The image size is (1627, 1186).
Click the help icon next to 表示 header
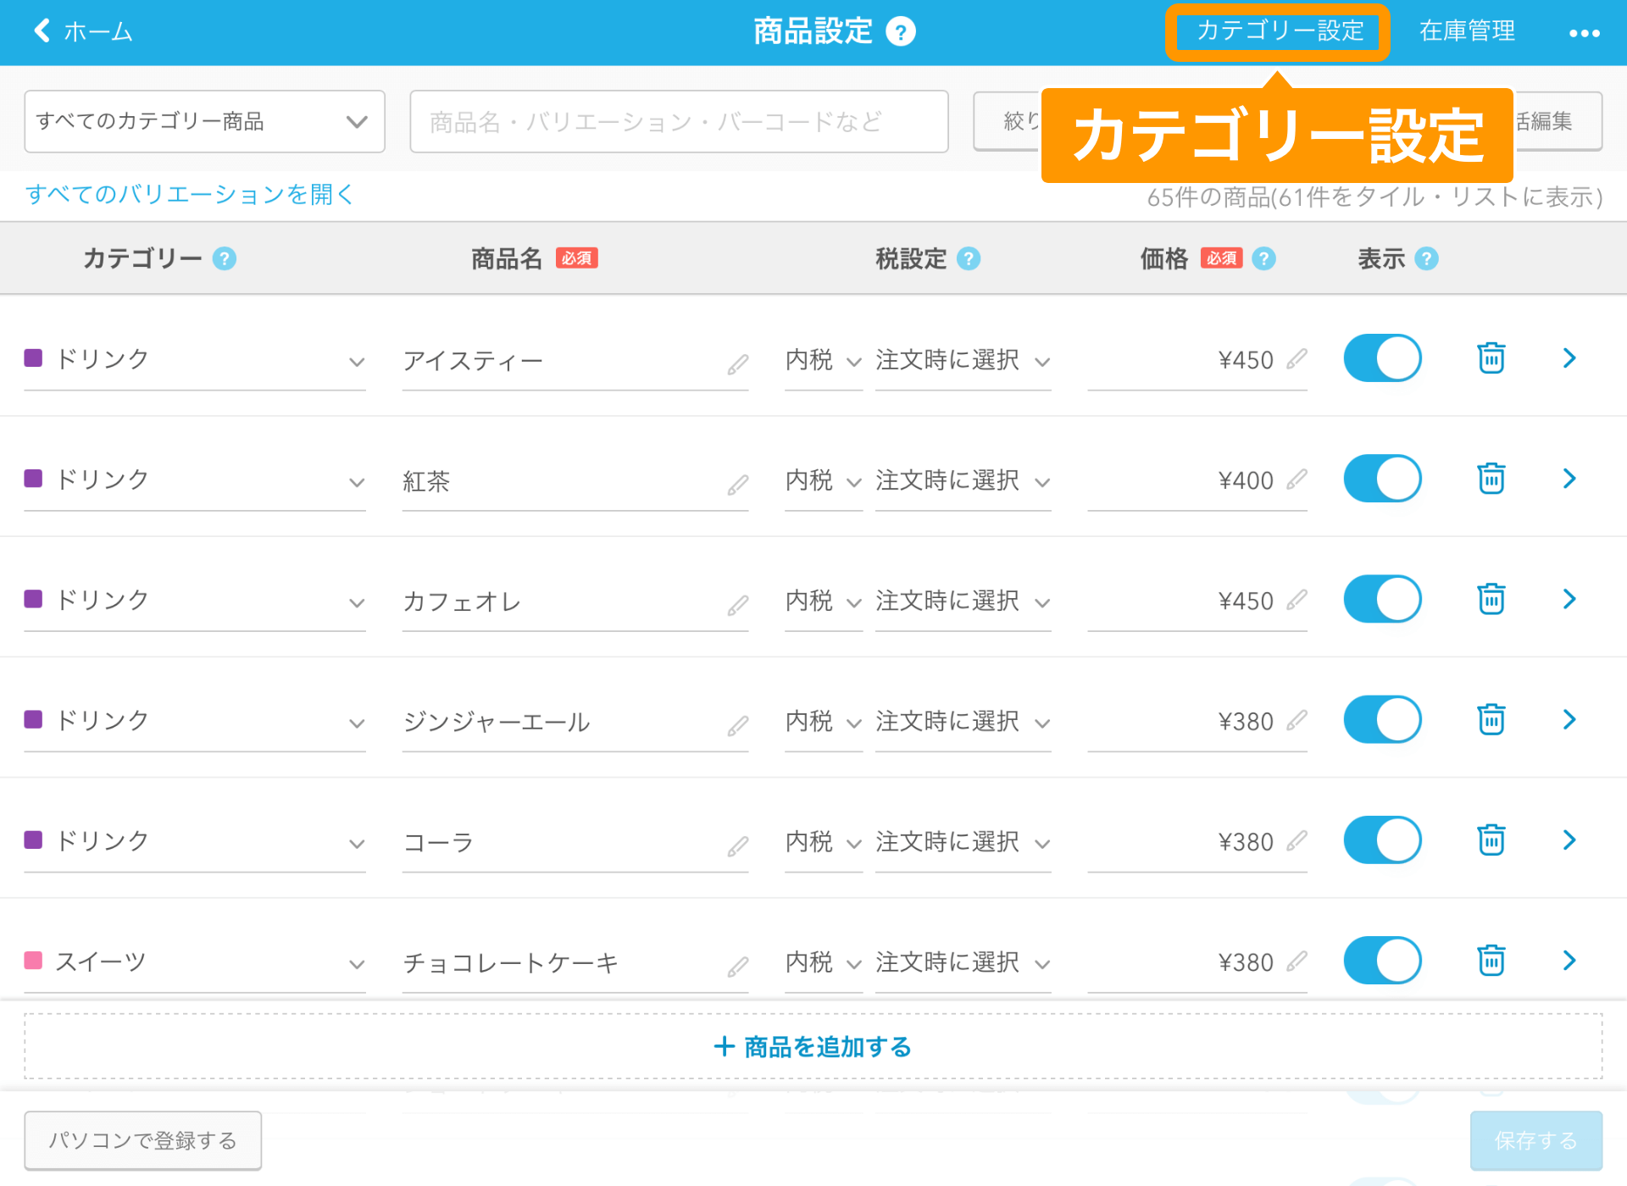[1426, 258]
